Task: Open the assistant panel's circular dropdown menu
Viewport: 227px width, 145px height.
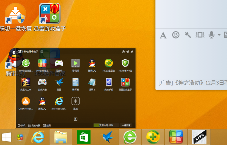Action: click(123, 52)
